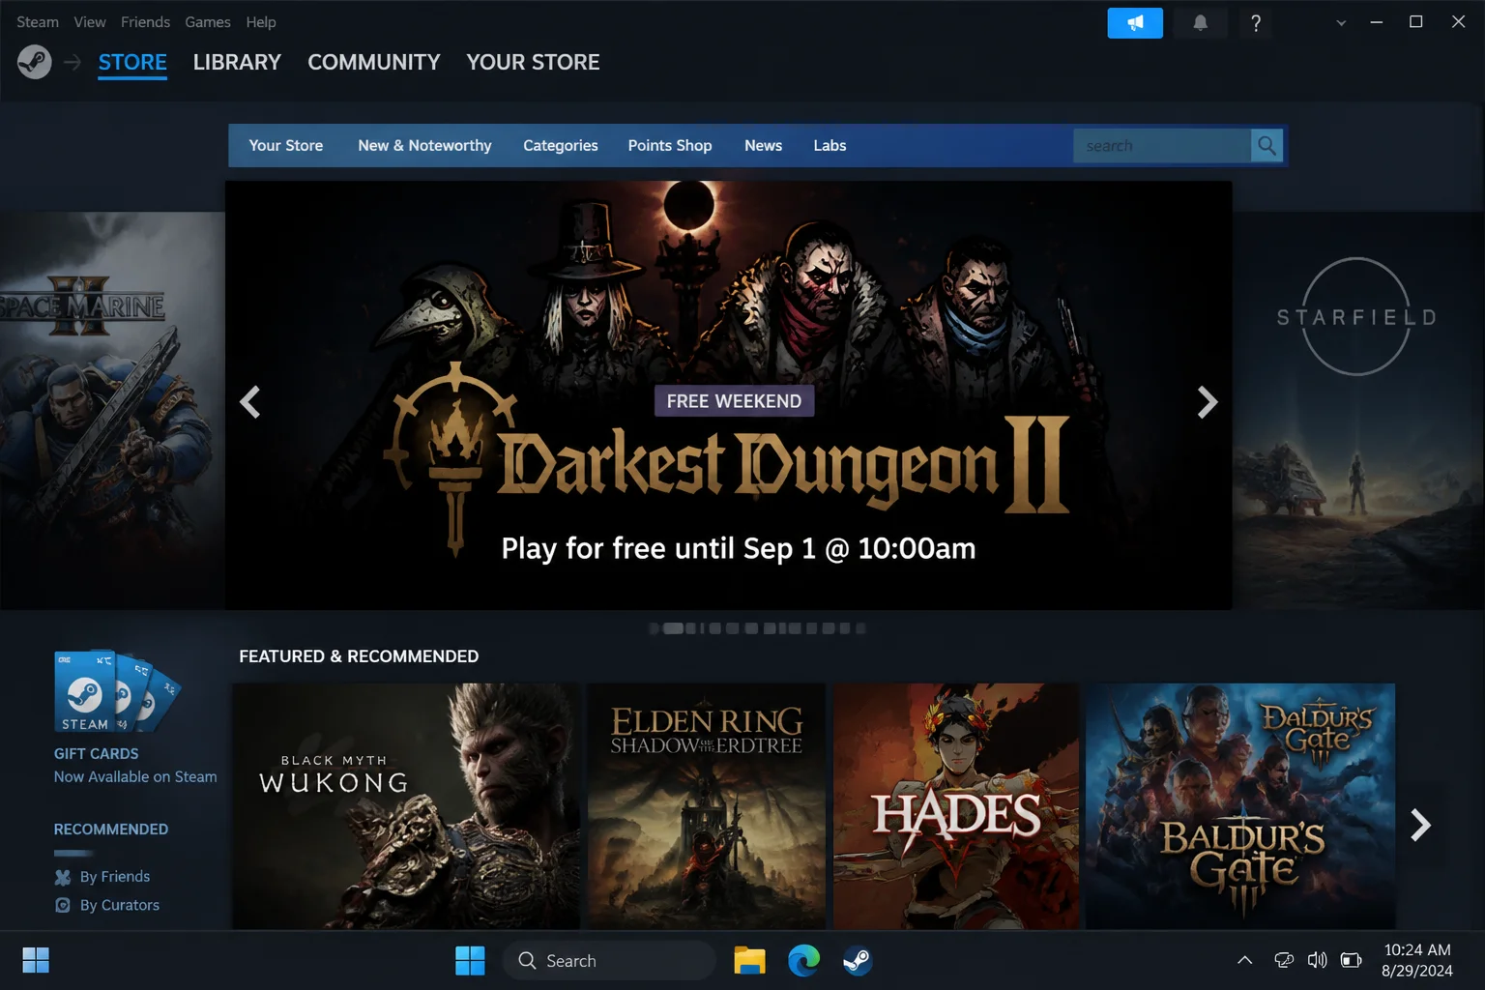Open the Help menu
This screenshot has width=1485, height=990.
pos(261,21)
